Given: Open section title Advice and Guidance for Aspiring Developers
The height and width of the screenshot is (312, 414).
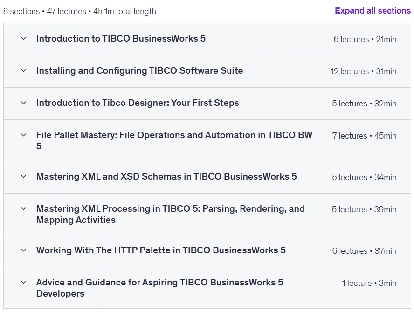Looking at the screenshot, I should [x=159, y=288].
